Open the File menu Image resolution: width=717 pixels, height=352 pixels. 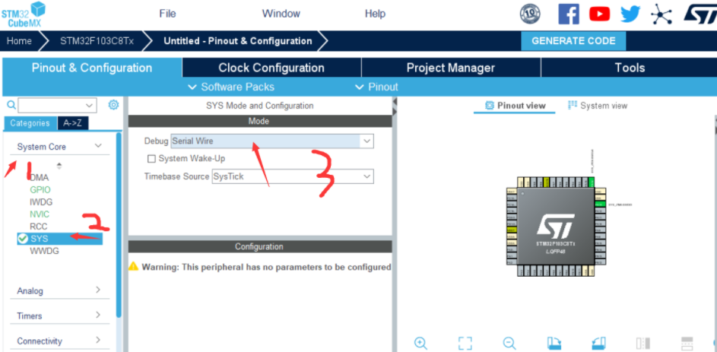[167, 14]
